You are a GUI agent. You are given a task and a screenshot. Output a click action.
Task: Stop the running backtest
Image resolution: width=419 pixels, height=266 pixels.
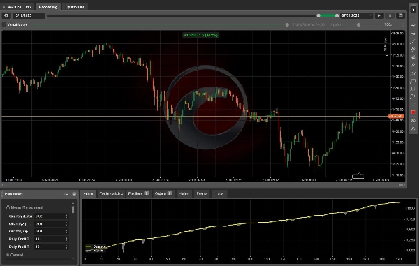[x=390, y=15]
